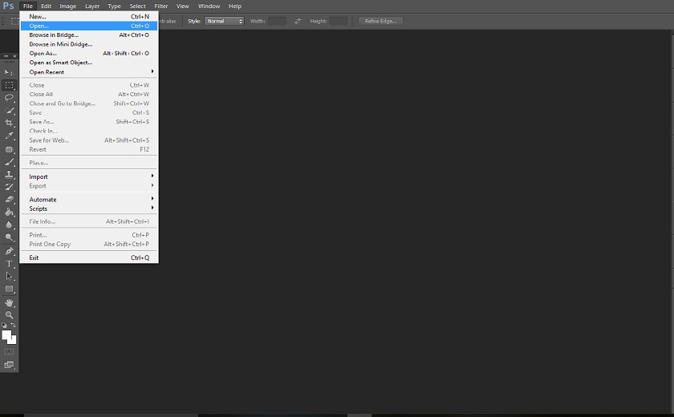The width and height of the screenshot is (674, 417).
Task: Open the Type menu
Action: 114,6
